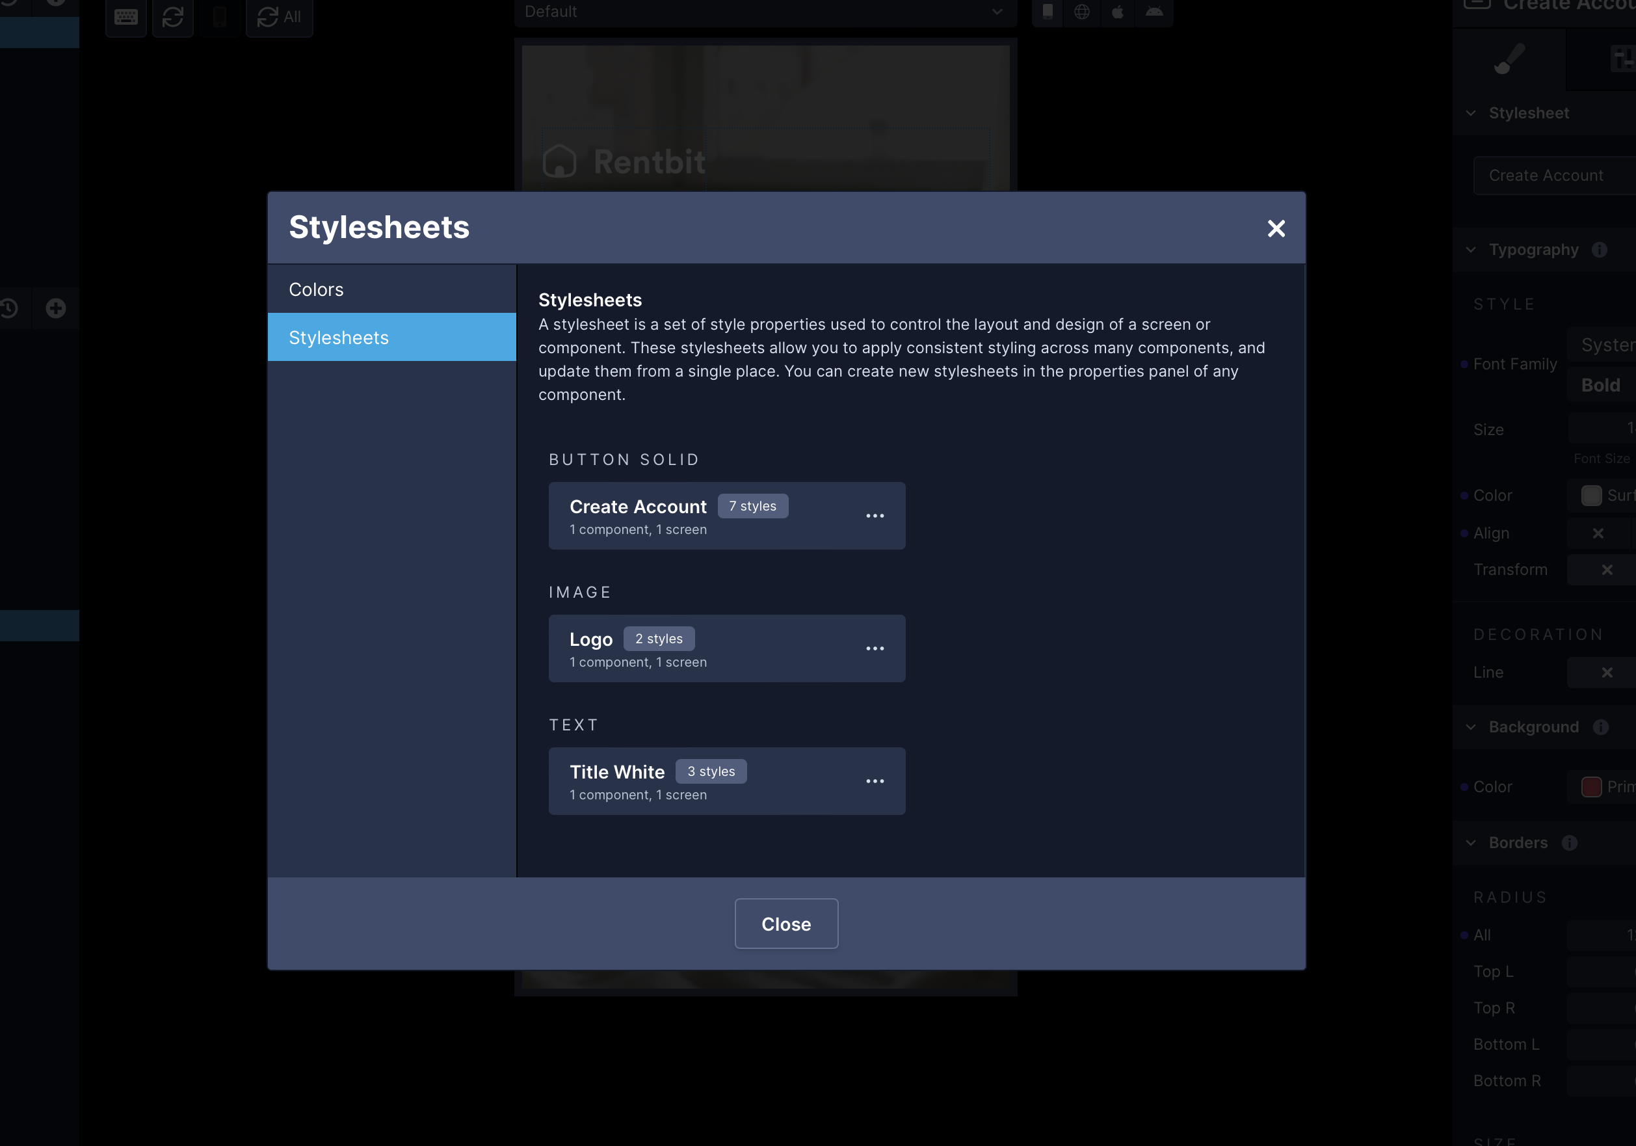1636x1146 pixels.
Task: Select the Apple platform icon
Action: (x=1117, y=12)
